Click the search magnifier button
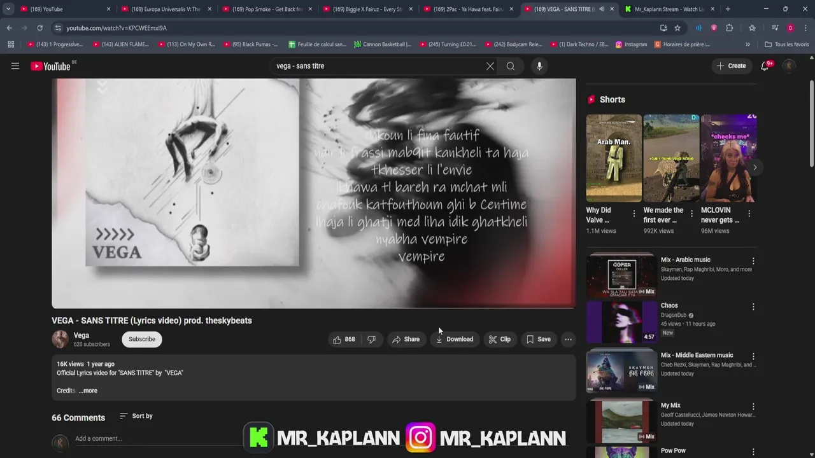The image size is (815, 458). tap(511, 66)
